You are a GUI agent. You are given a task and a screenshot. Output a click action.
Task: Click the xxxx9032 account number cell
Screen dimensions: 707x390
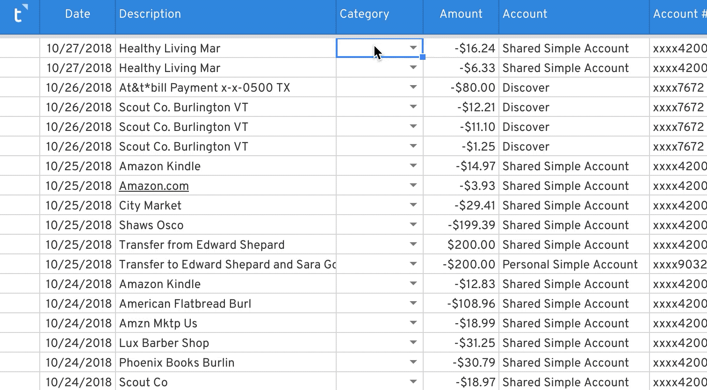click(678, 264)
